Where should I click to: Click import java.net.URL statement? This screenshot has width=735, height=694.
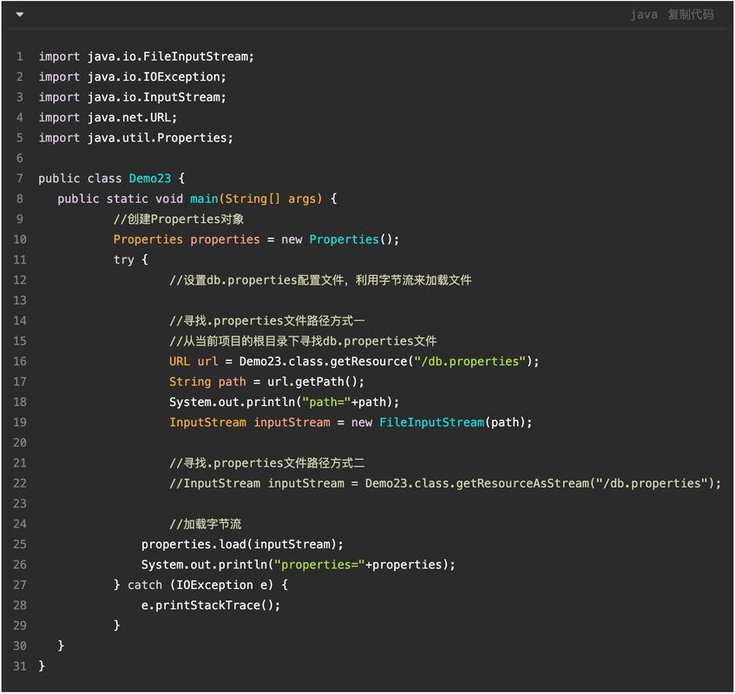[108, 118]
